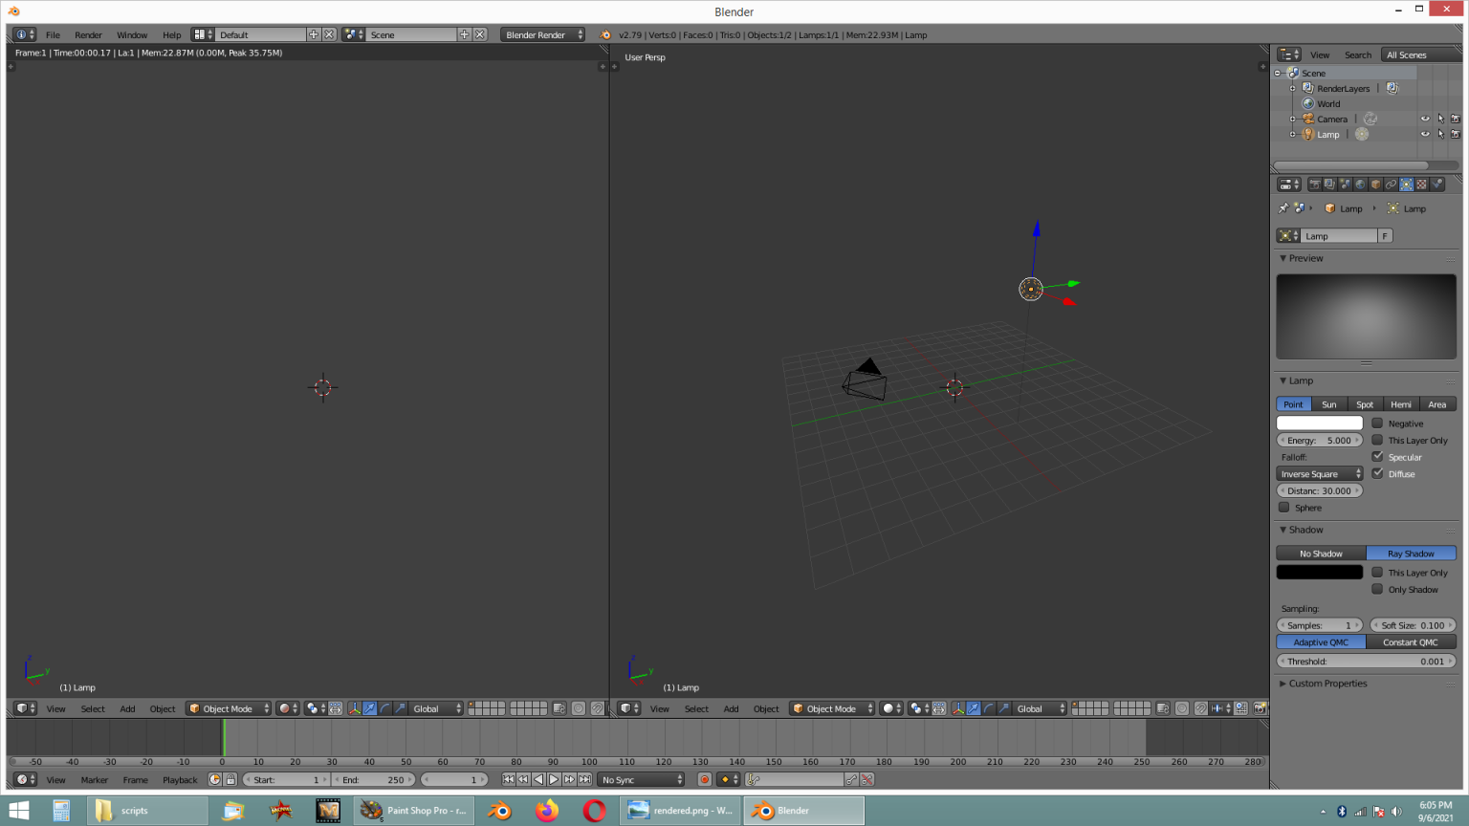Disable the Diffuse checkbox

pos(1377,473)
